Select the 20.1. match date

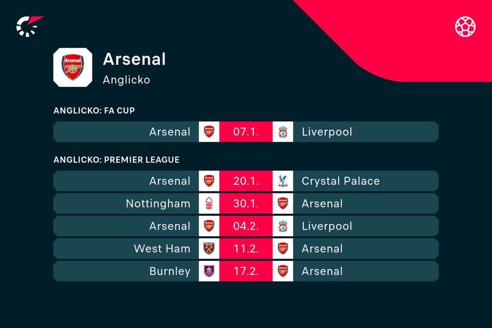(x=246, y=181)
